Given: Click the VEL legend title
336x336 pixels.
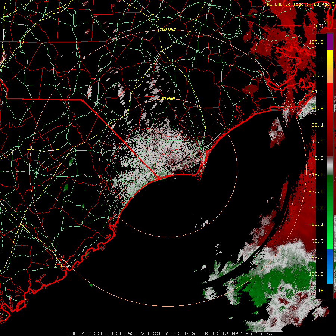Looking at the screenshot, I should pyautogui.click(x=328, y=22).
